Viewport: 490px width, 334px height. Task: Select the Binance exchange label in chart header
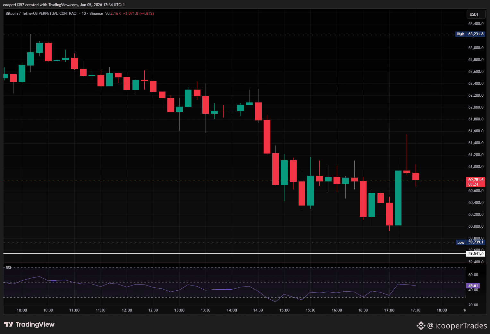(96, 13)
